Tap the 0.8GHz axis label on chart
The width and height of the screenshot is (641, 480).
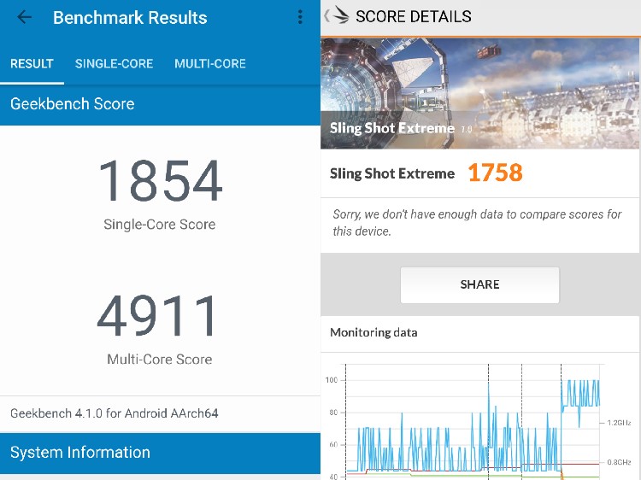pyautogui.click(x=619, y=462)
